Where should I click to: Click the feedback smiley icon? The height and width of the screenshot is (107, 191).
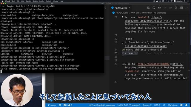[x=181, y=105]
